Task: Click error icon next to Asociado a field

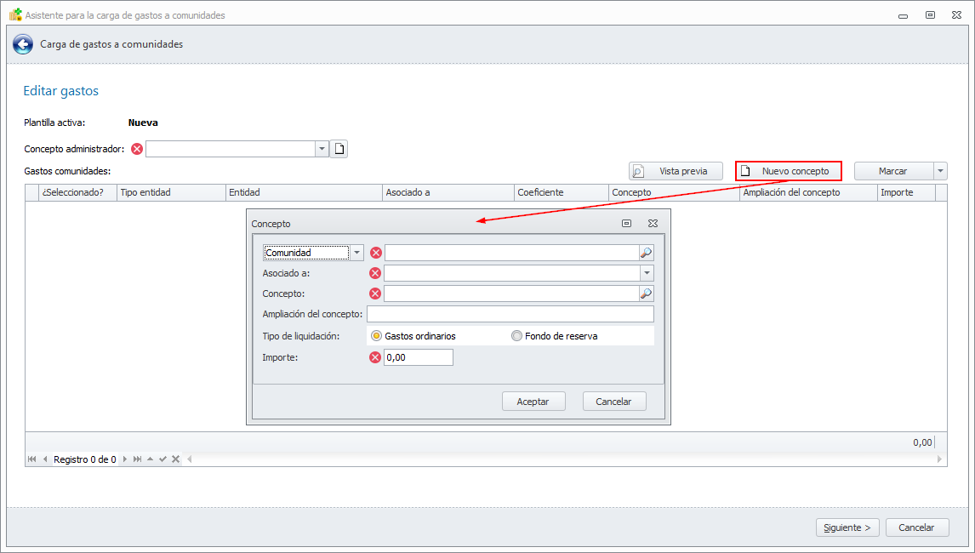Action: [x=375, y=273]
